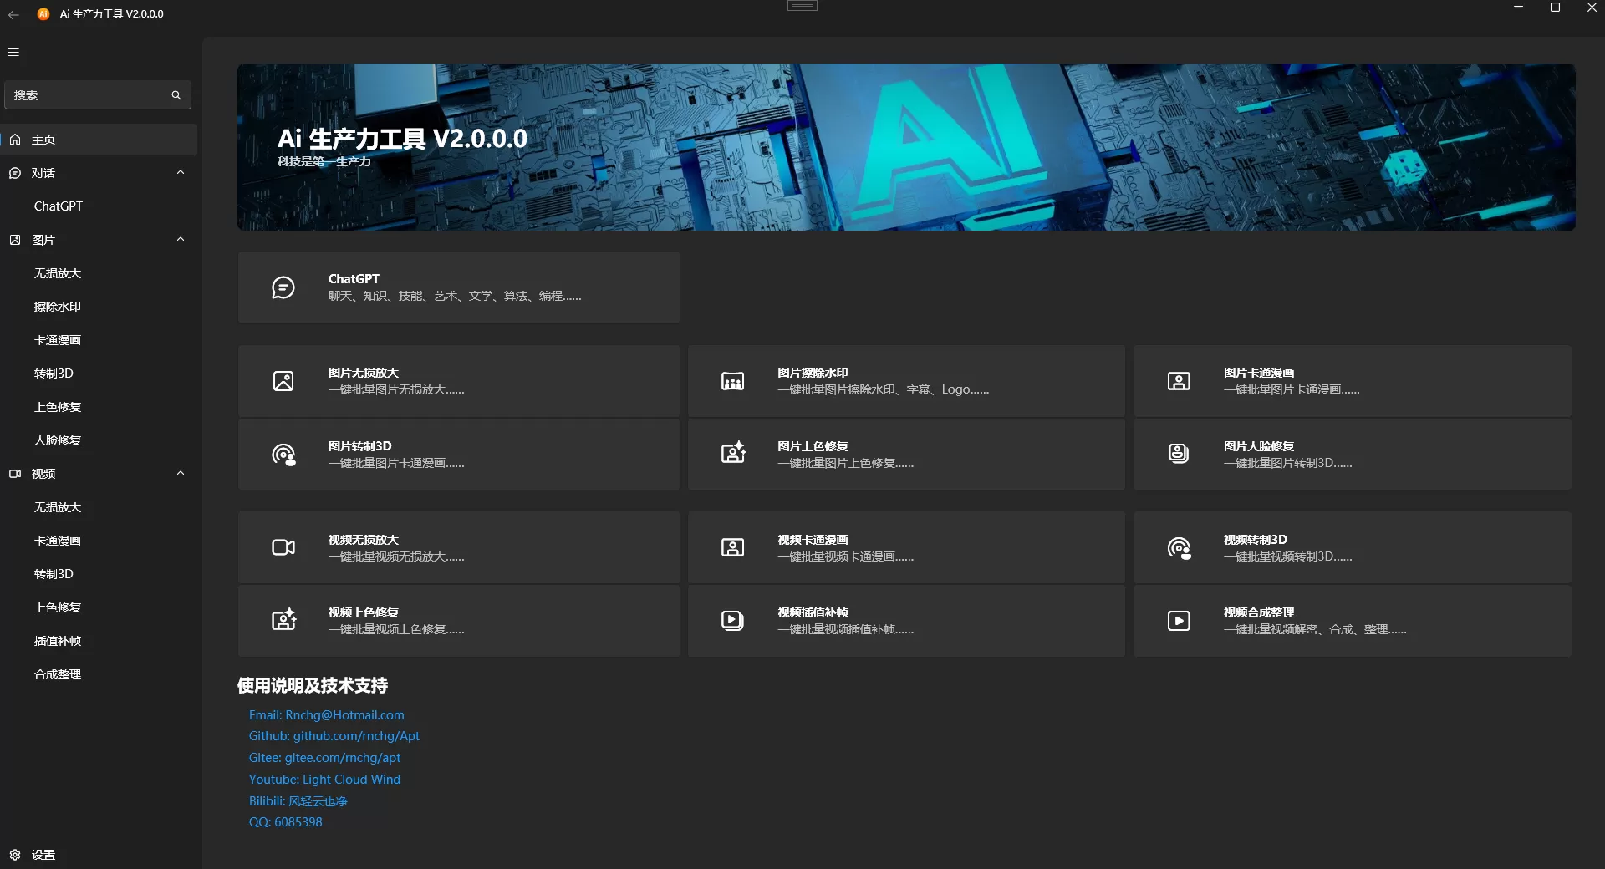This screenshot has width=1605, height=869.
Task: Click the 视频合成整理 video icon
Action: [1178, 620]
